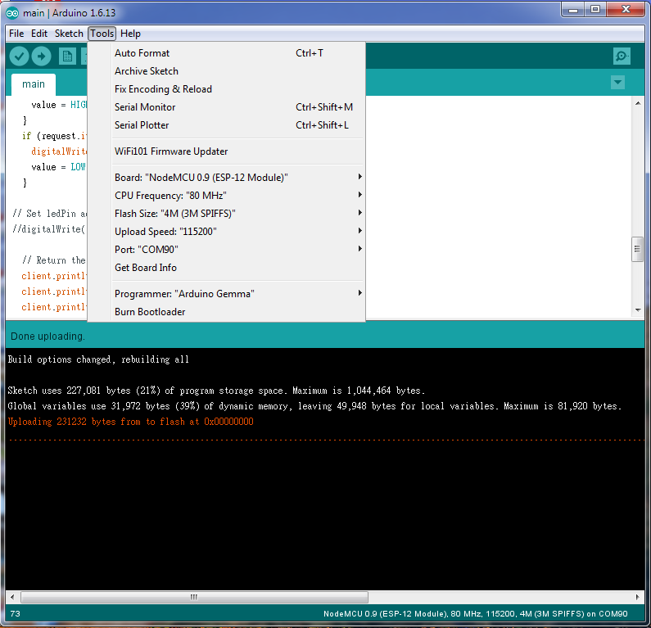The width and height of the screenshot is (651, 628).
Task: Click the Arduino logo in title bar
Action: [12, 10]
